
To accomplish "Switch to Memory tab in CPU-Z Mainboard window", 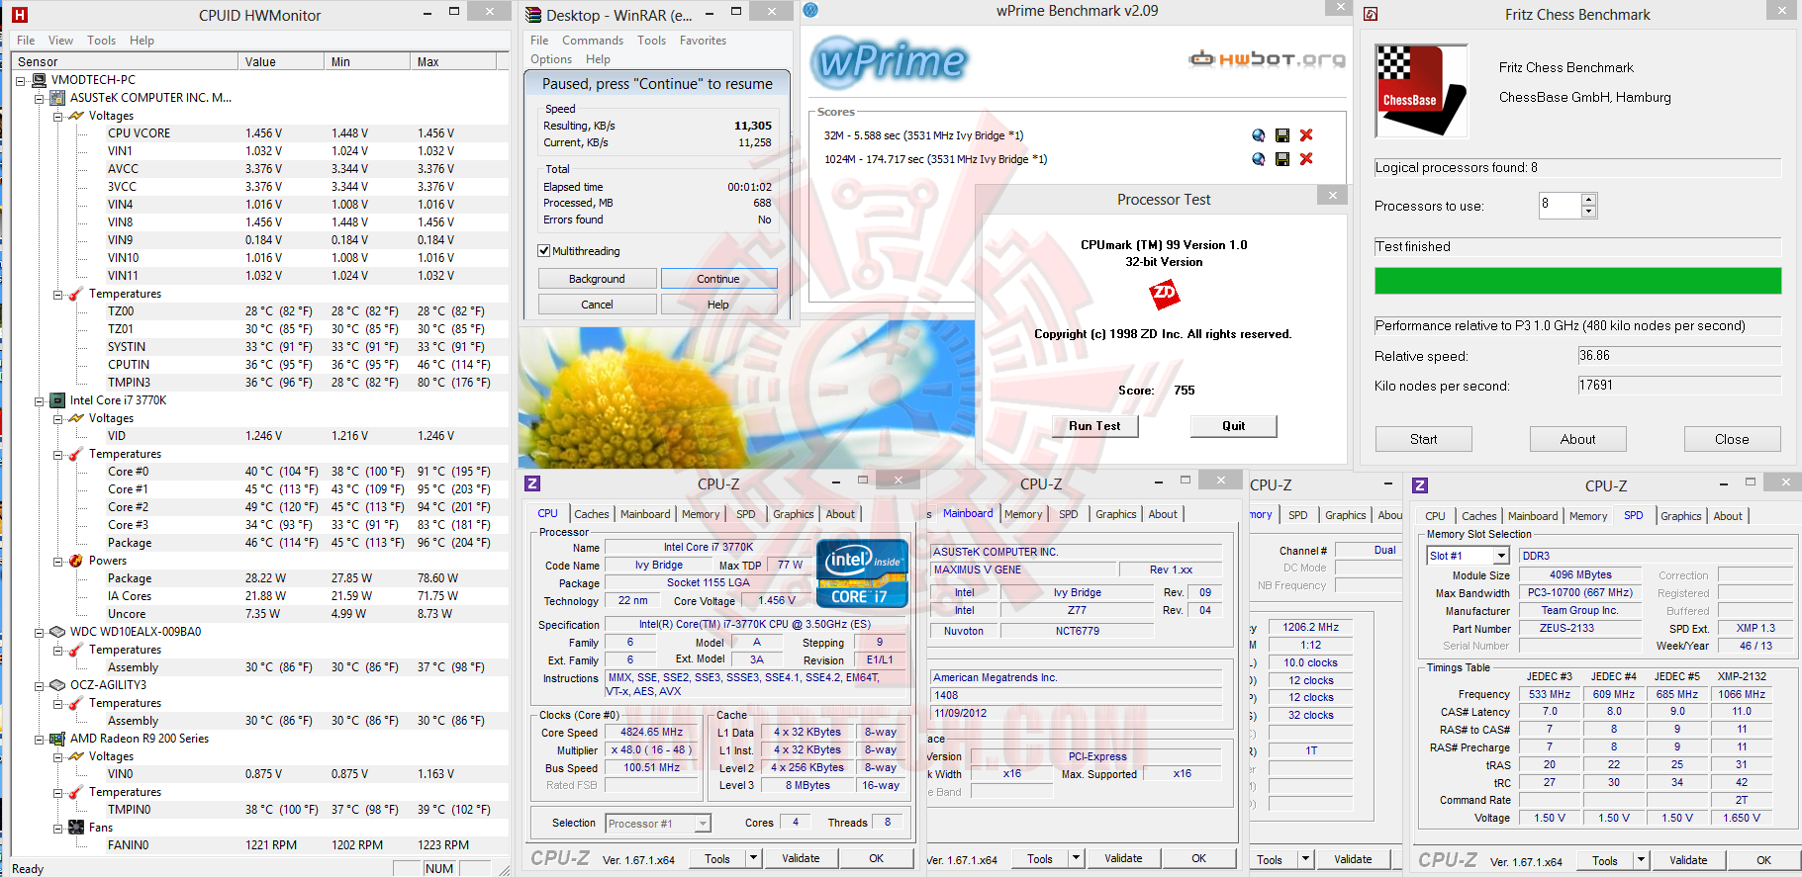I will tap(1023, 514).
